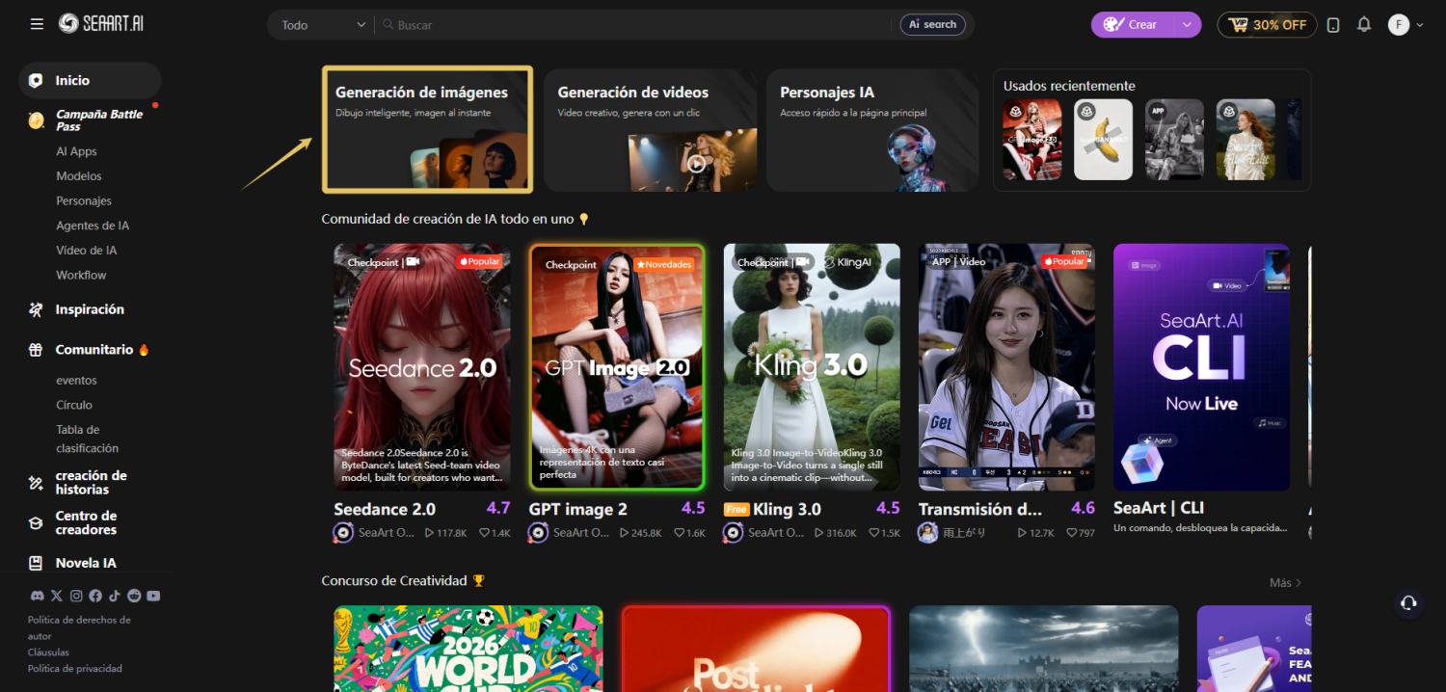Expand the arrow beside Crear
Image resolution: width=1446 pixels, height=692 pixels.
point(1187,25)
